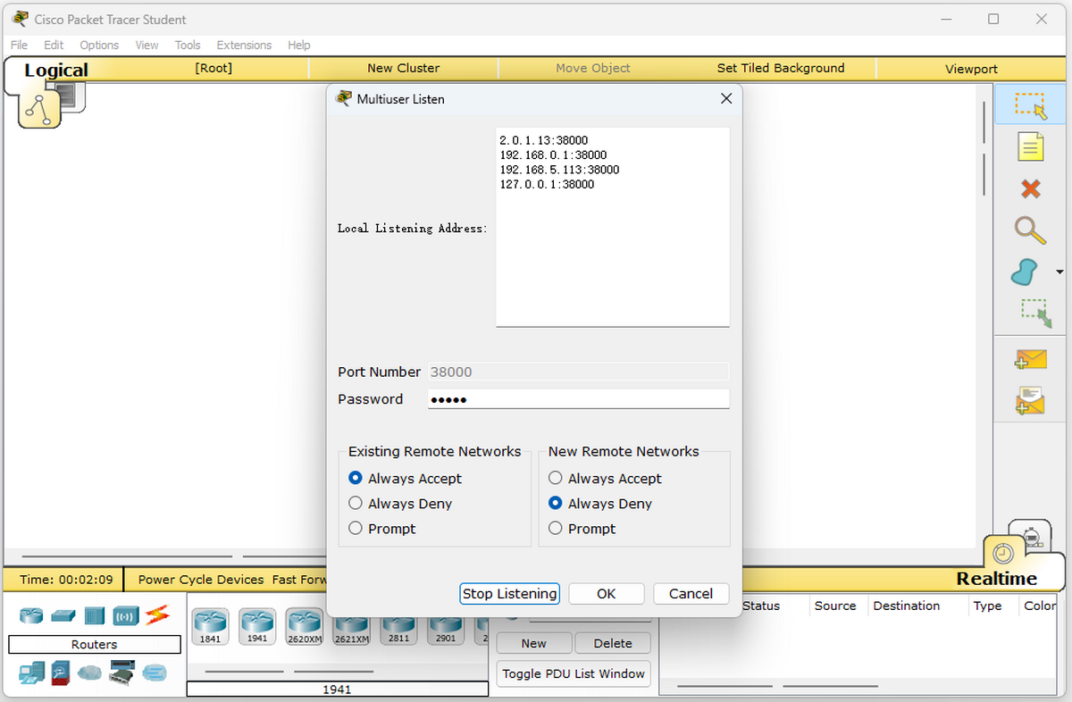This screenshot has width=1072, height=702.
Task: Click the Port Number field
Action: point(579,372)
